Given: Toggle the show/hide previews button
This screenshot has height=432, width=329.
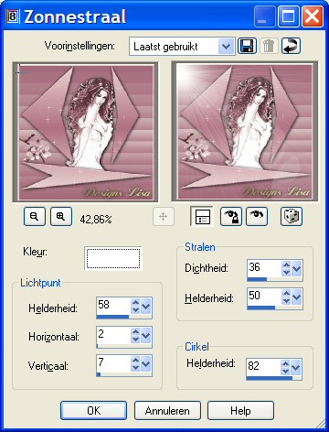Looking at the screenshot, I should coord(202,216).
